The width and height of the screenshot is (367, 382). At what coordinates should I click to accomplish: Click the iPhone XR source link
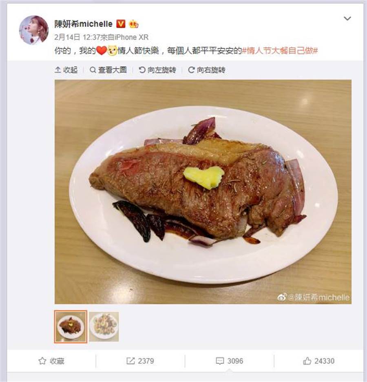tap(131, 37)
